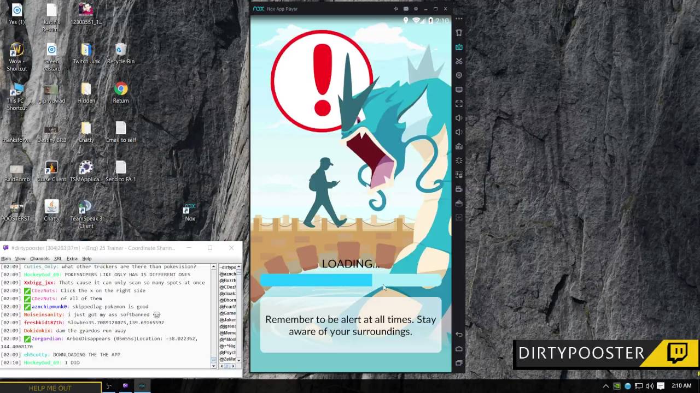Select the Recycle Bin desktop icon
The height and width of the screenshot is (393, 700).
[121, 53]
